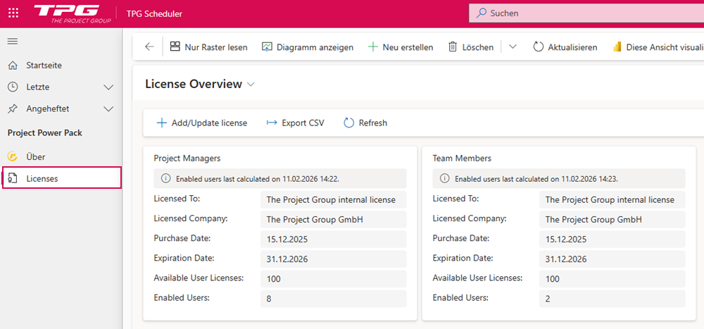Image resolution: width=704 pixels, height=329 pixels.
Task: Go back using the arrow icon
Action: 149,47
